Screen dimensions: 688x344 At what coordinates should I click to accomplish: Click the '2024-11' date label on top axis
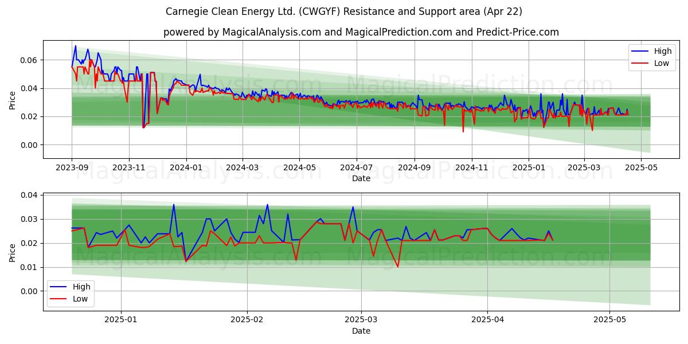[x=472, y=168]
